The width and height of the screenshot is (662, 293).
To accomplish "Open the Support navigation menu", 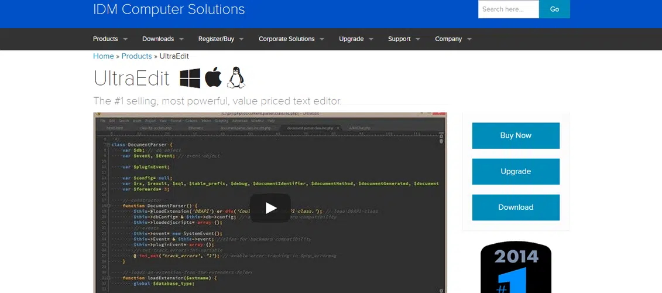I will [399, 39].
